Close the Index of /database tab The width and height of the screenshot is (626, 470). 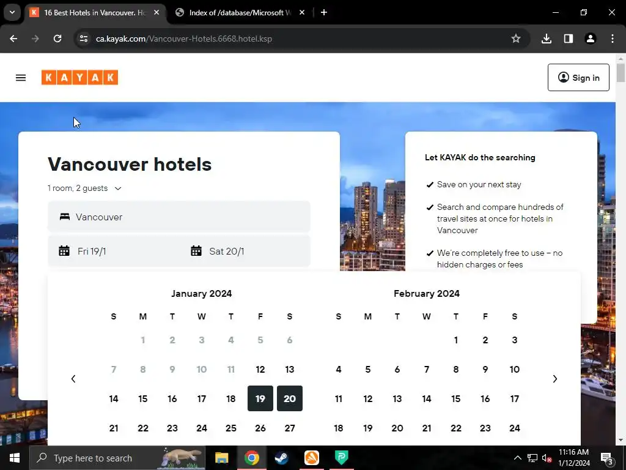302,12
